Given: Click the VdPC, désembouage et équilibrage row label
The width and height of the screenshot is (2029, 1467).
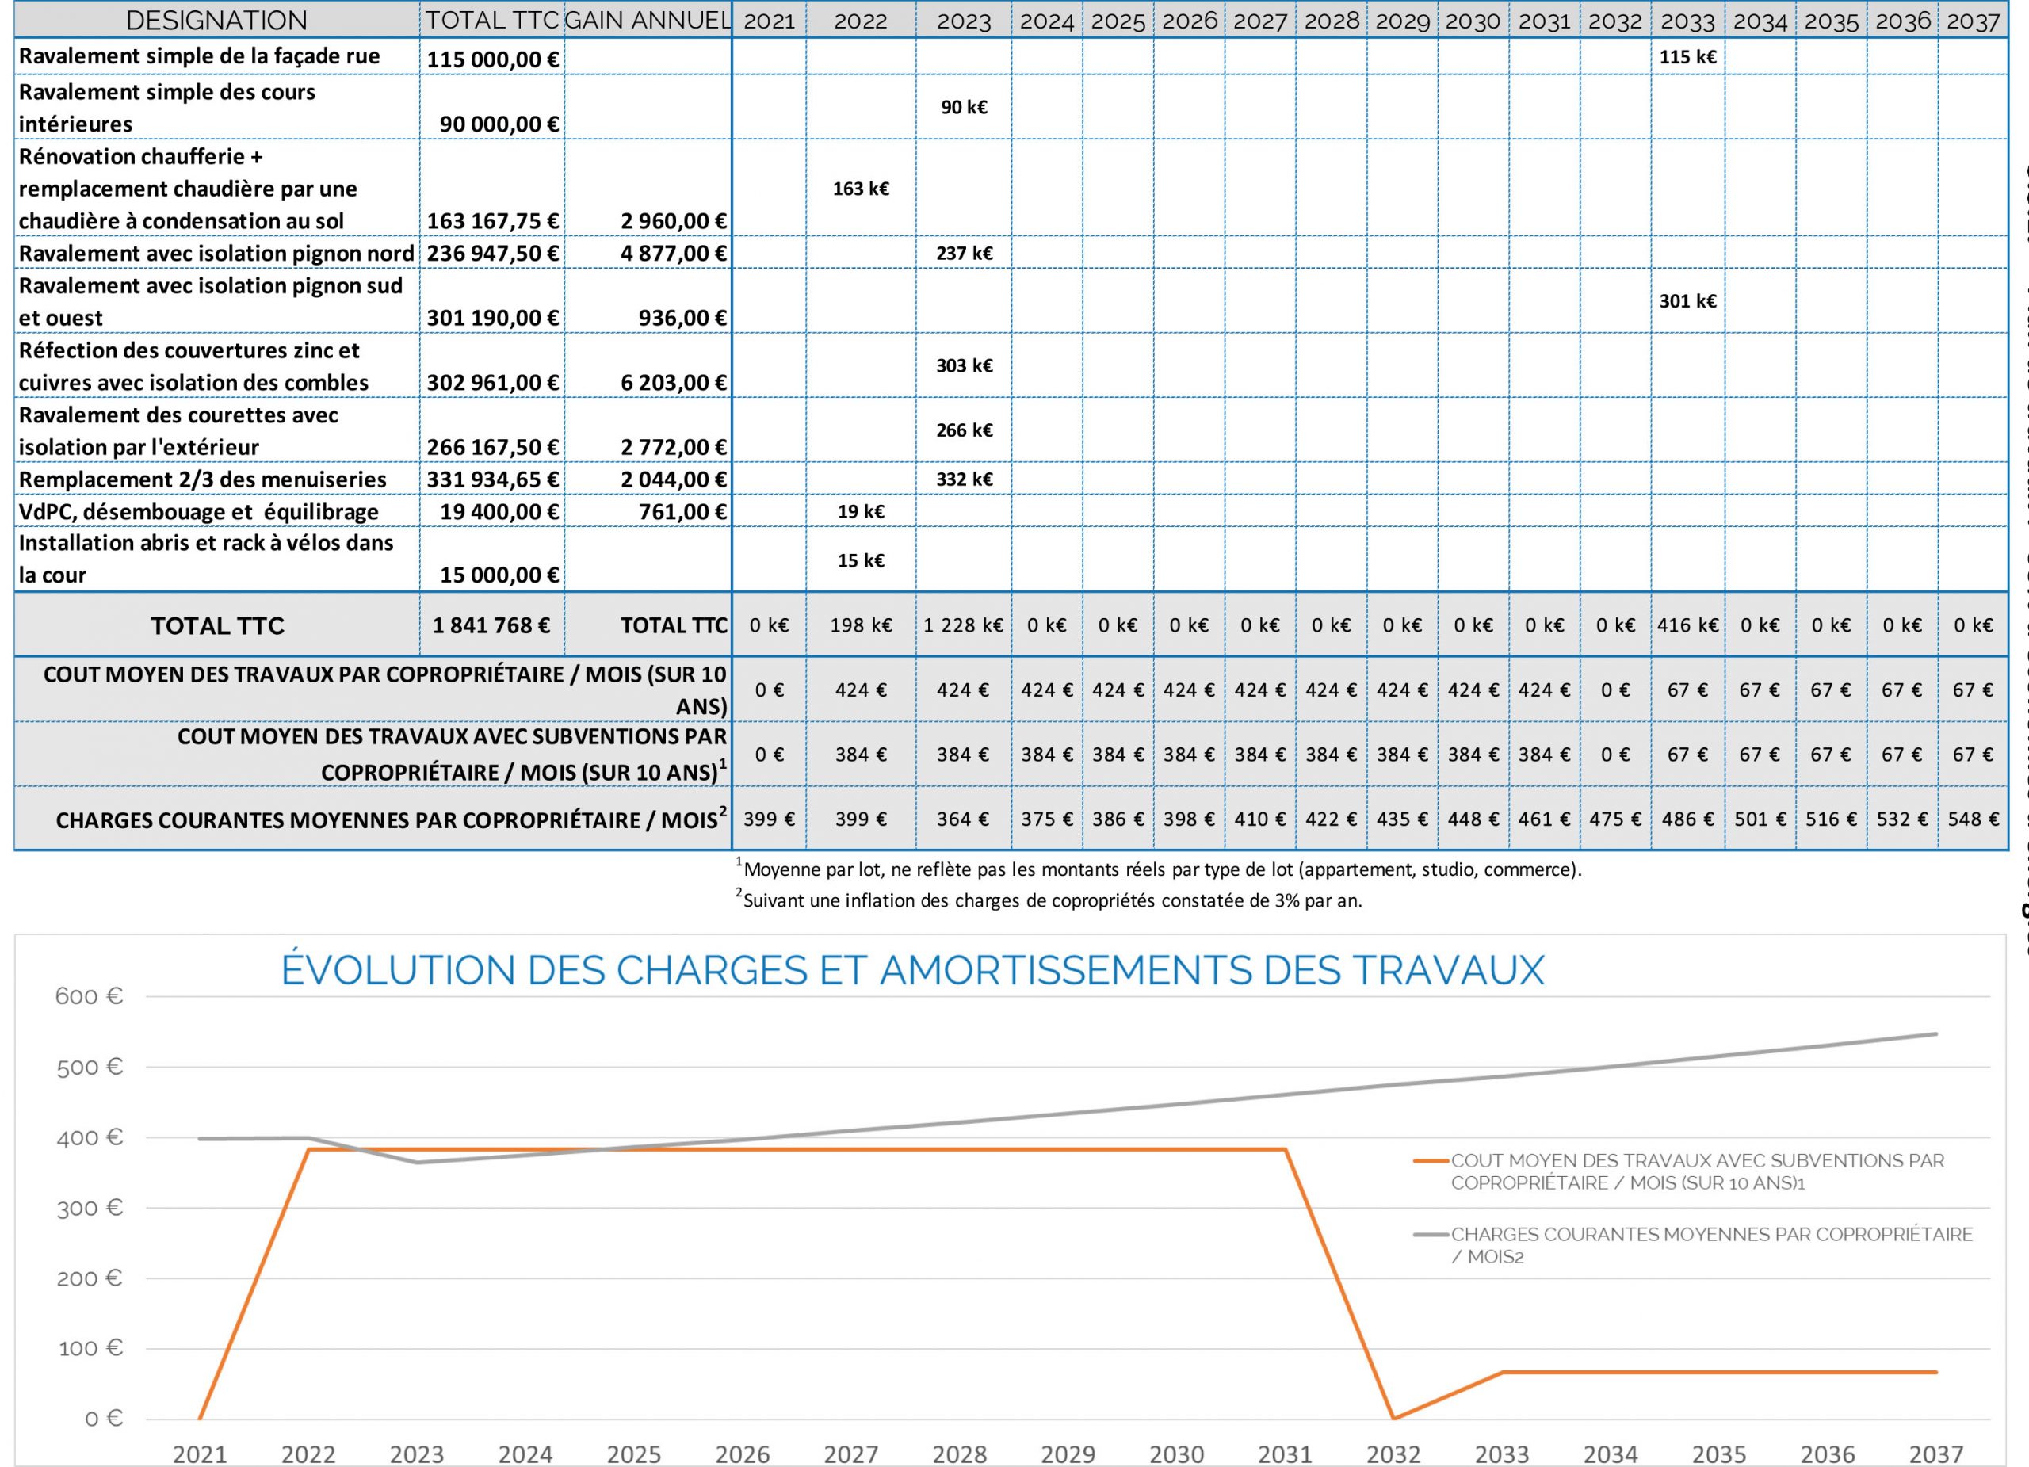Looking at the screenshot, I should pos(199,512).
